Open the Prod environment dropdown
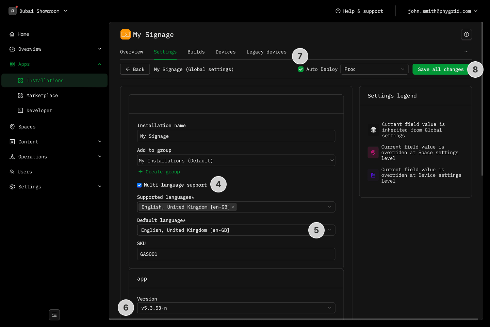This screenshot has width=490, height=327. pyautogui.click(x=374, y=69)
